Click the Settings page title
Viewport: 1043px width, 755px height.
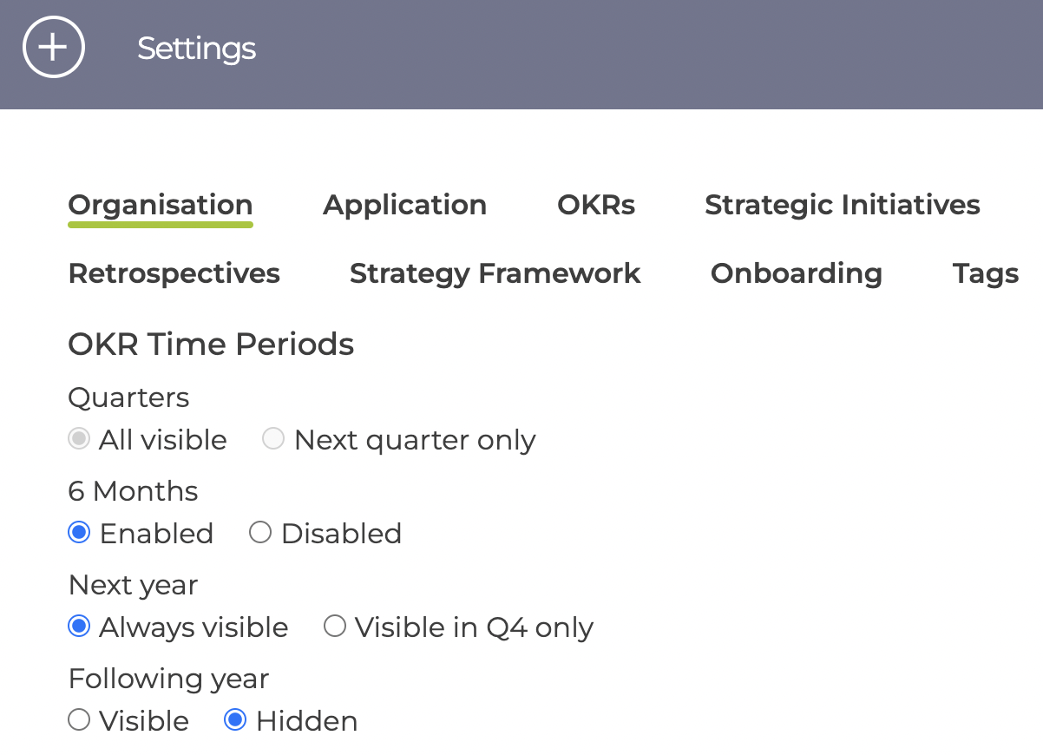(x=197, y=49)
